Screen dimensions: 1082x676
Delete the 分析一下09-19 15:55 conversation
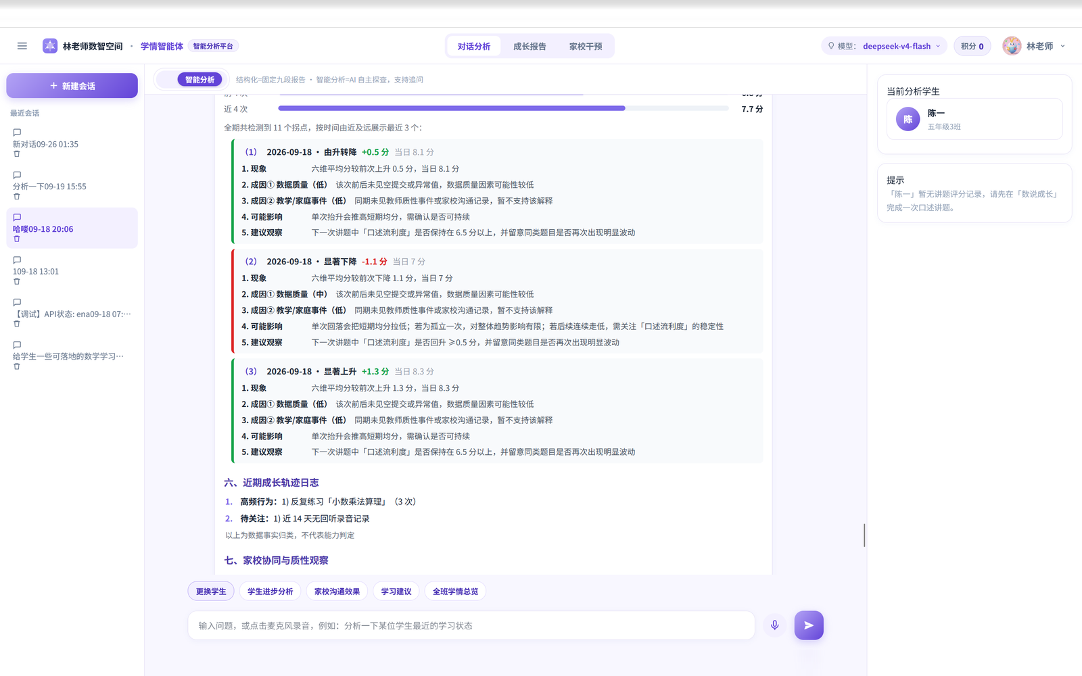pos(17,197)
